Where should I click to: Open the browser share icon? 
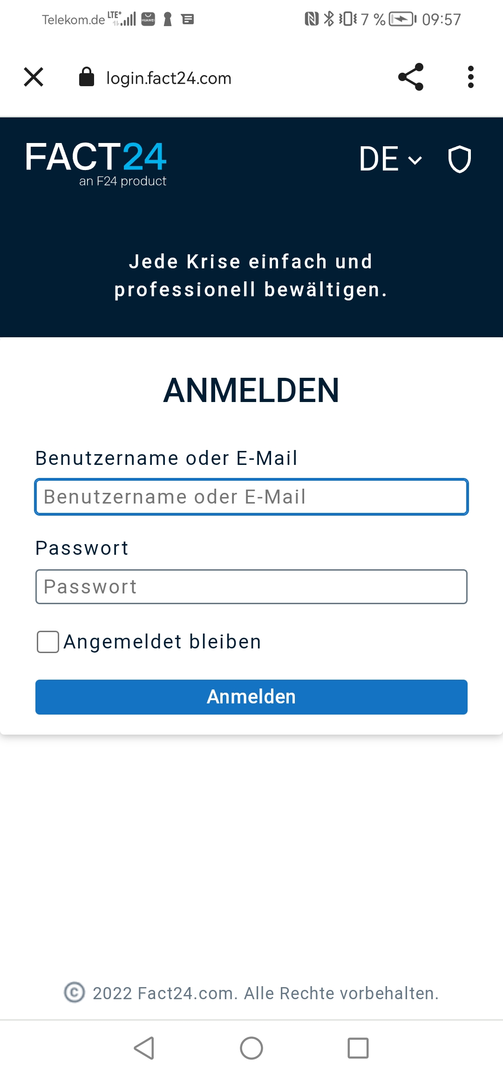(x=410, y=77)
